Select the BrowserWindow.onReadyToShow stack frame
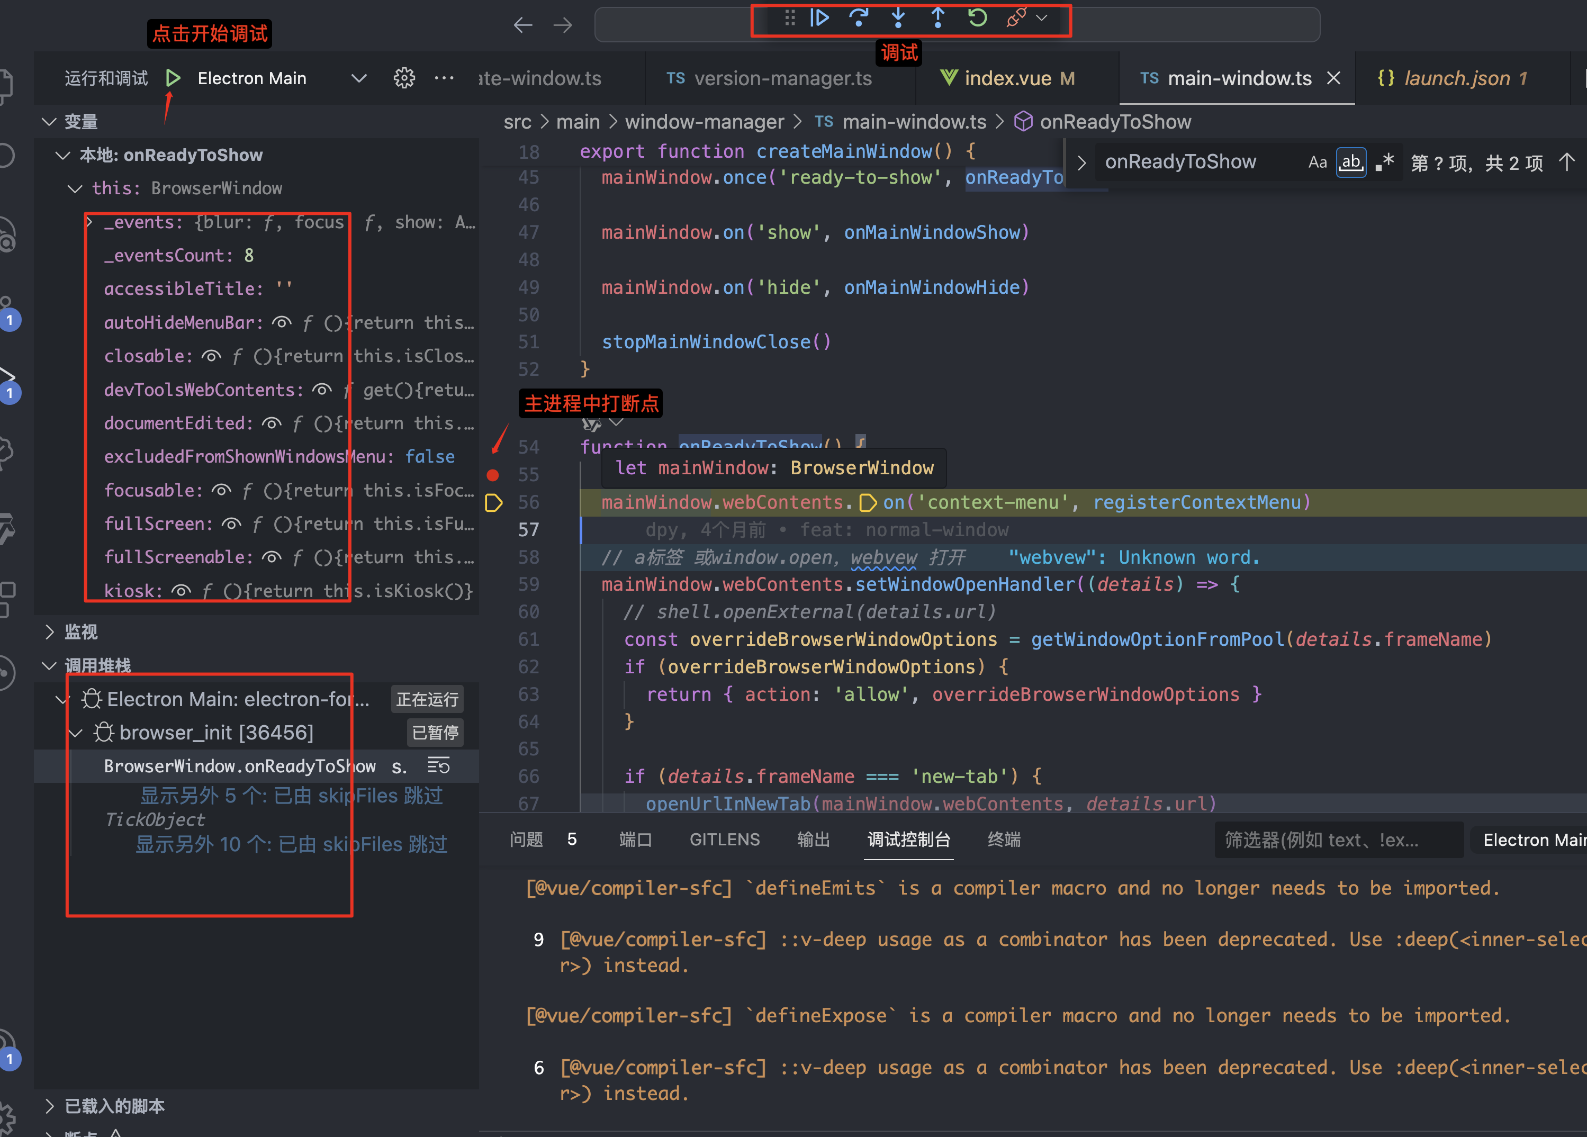The image size is (1587, 1137). 256,766
